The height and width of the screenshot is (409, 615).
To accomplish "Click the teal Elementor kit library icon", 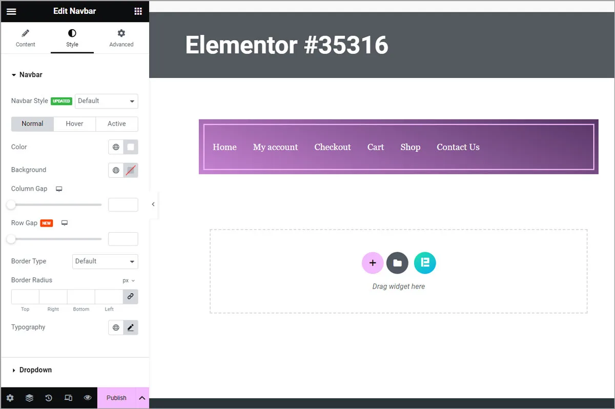I will coord(425,263).
